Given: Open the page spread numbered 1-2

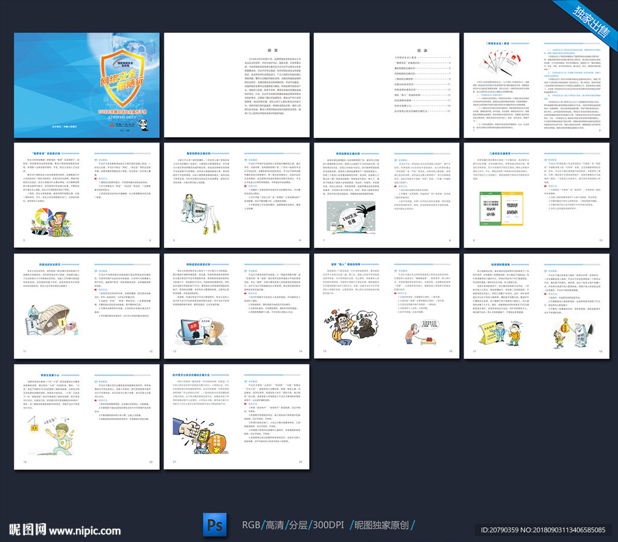Looking at the screenshot, I should coord(537,85).
